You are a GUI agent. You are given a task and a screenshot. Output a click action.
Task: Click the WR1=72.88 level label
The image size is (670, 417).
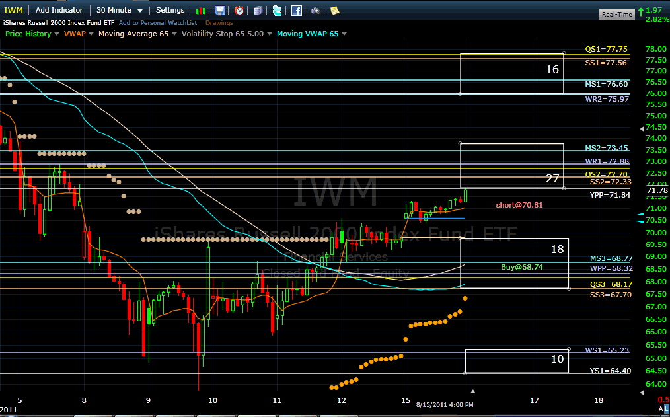(607, 161)
